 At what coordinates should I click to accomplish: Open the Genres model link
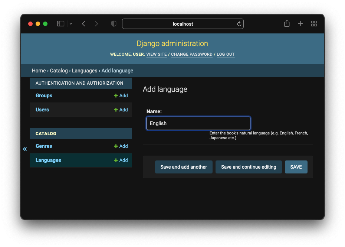[x=44, y=146]
